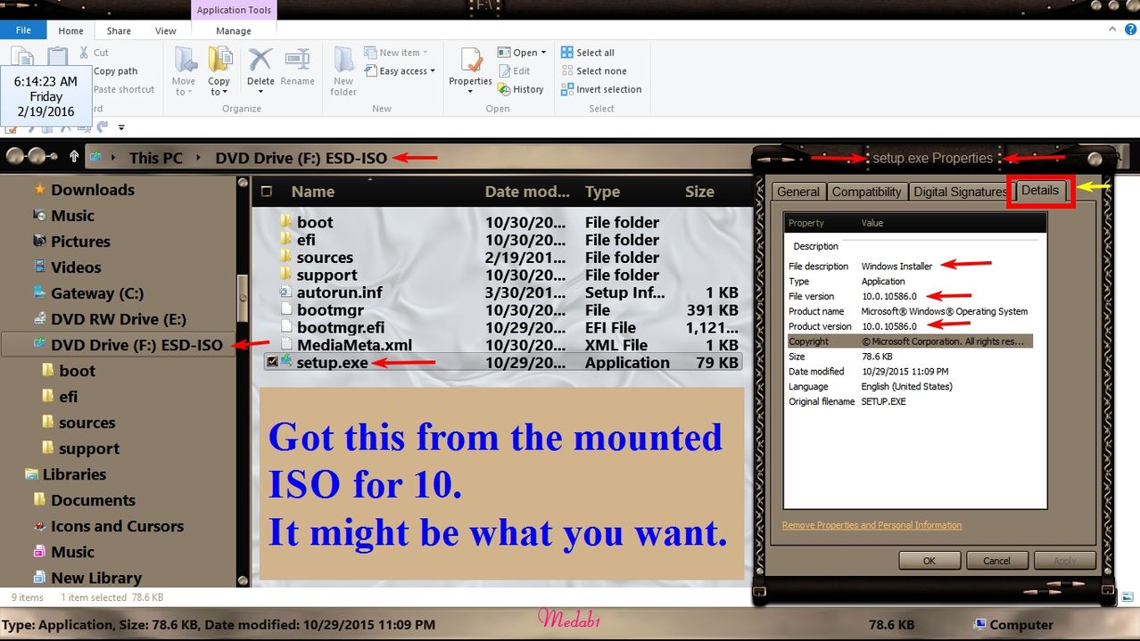Click the OK button in Properties dialog
This screenshot has height=641, width=1140.
tap(929, 561)
